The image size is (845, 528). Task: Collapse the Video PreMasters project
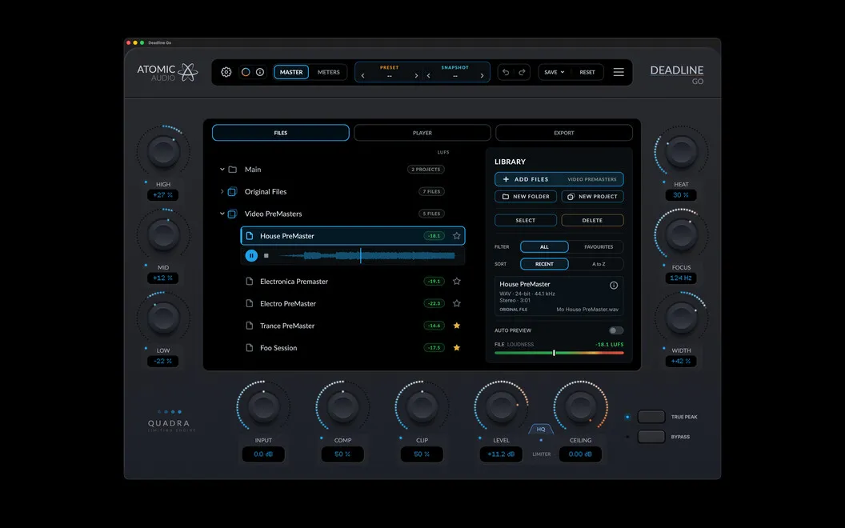(222, 214)
